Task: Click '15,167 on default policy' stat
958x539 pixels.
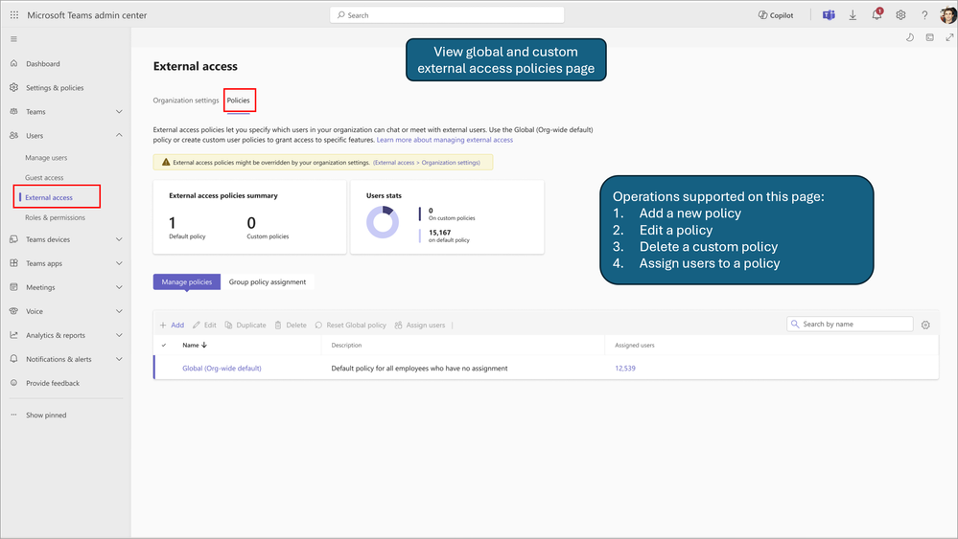Action: click(x=449, y=236)
